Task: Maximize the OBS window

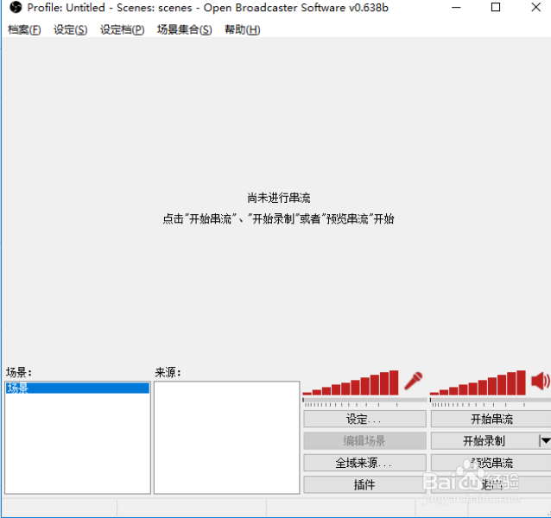Action: 496,7
